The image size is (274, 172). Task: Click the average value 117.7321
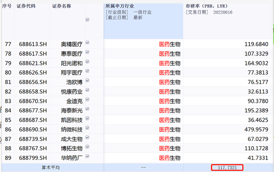click(x=227, y=168)
